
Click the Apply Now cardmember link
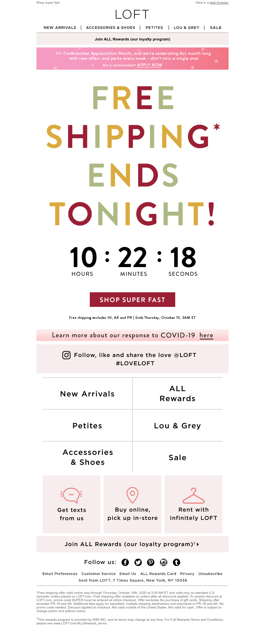(149, 65)
